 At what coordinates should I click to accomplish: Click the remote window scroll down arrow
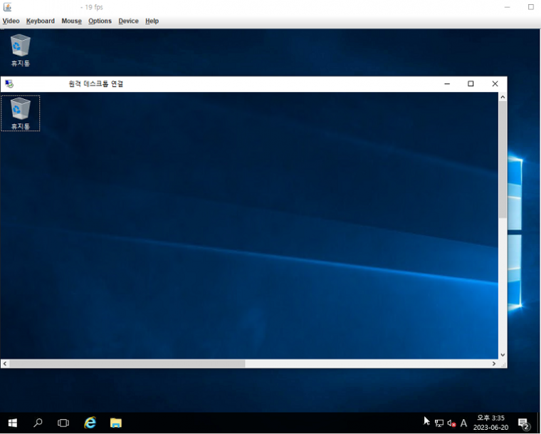503,355
